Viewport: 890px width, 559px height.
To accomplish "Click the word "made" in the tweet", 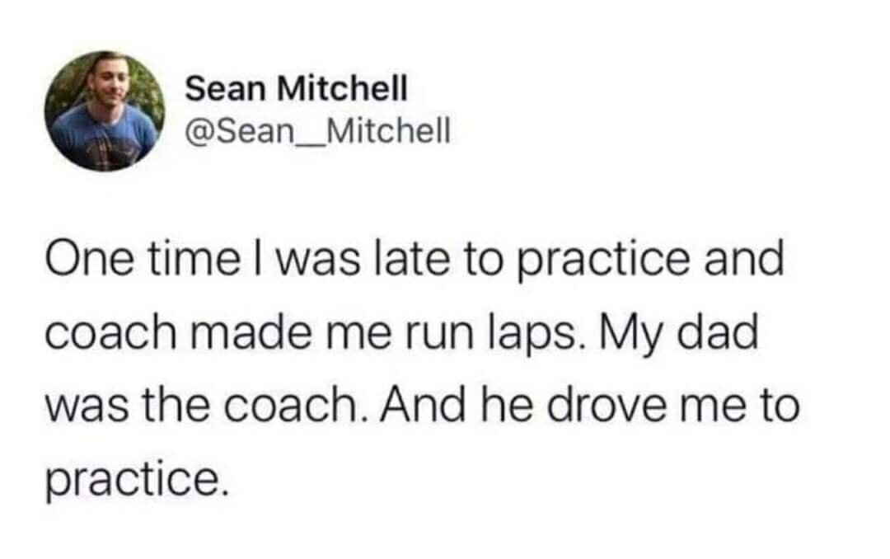I will (226, 334).
